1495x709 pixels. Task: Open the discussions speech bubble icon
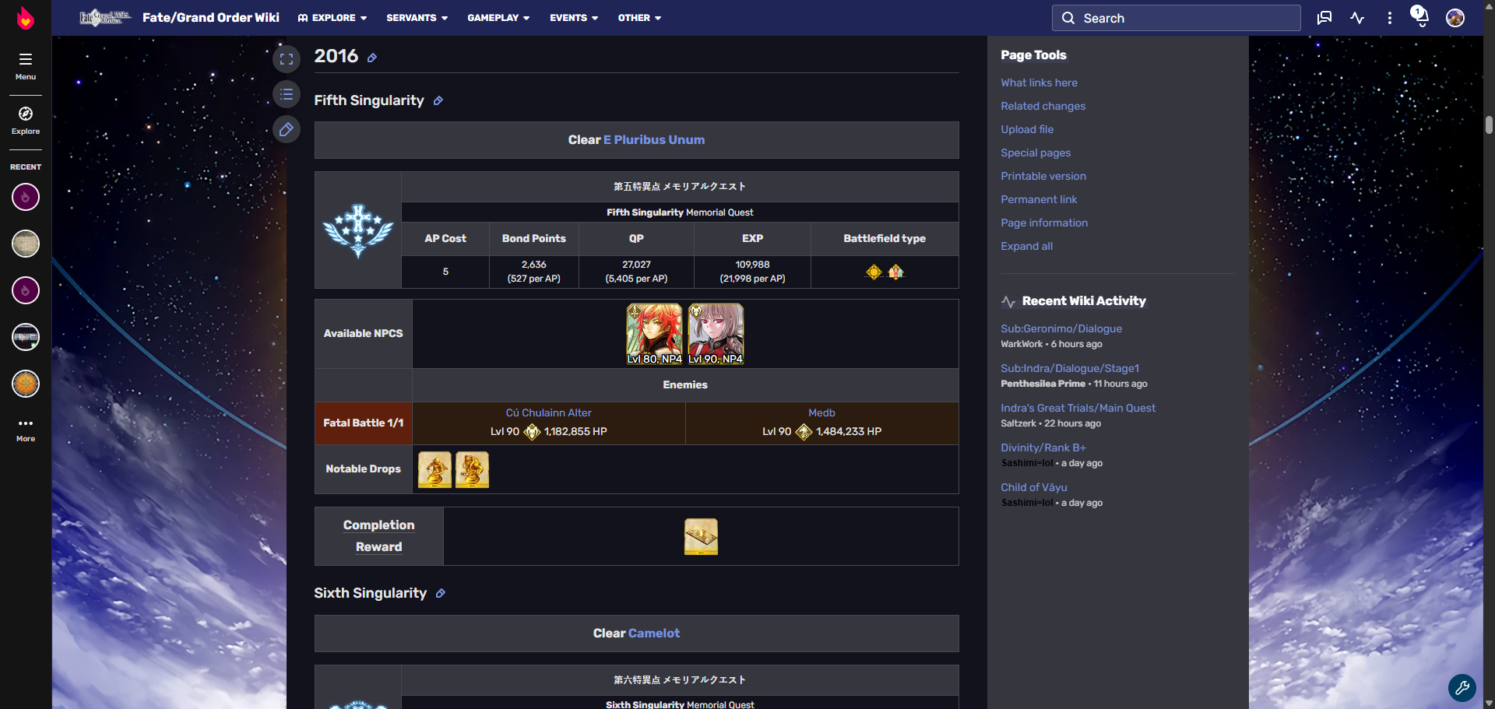click(1324, 18)
